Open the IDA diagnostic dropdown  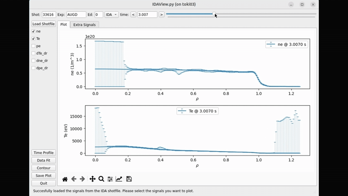[x=111, y=14]
